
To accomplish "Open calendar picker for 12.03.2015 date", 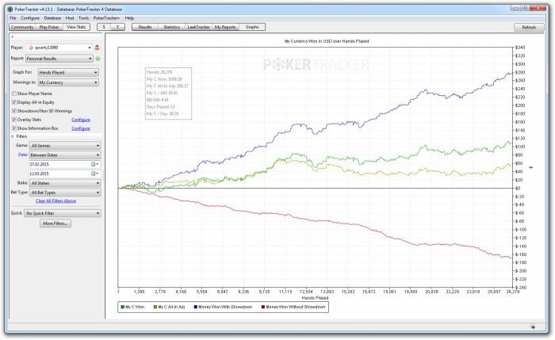I will (95, 174).
